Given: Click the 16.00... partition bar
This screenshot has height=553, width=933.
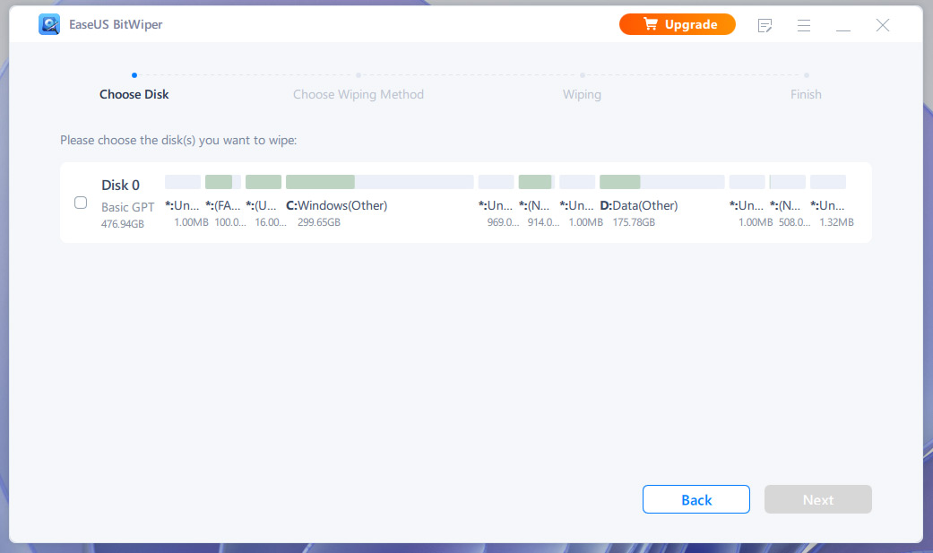Looking at the screenshot, I should coord(263,182).
